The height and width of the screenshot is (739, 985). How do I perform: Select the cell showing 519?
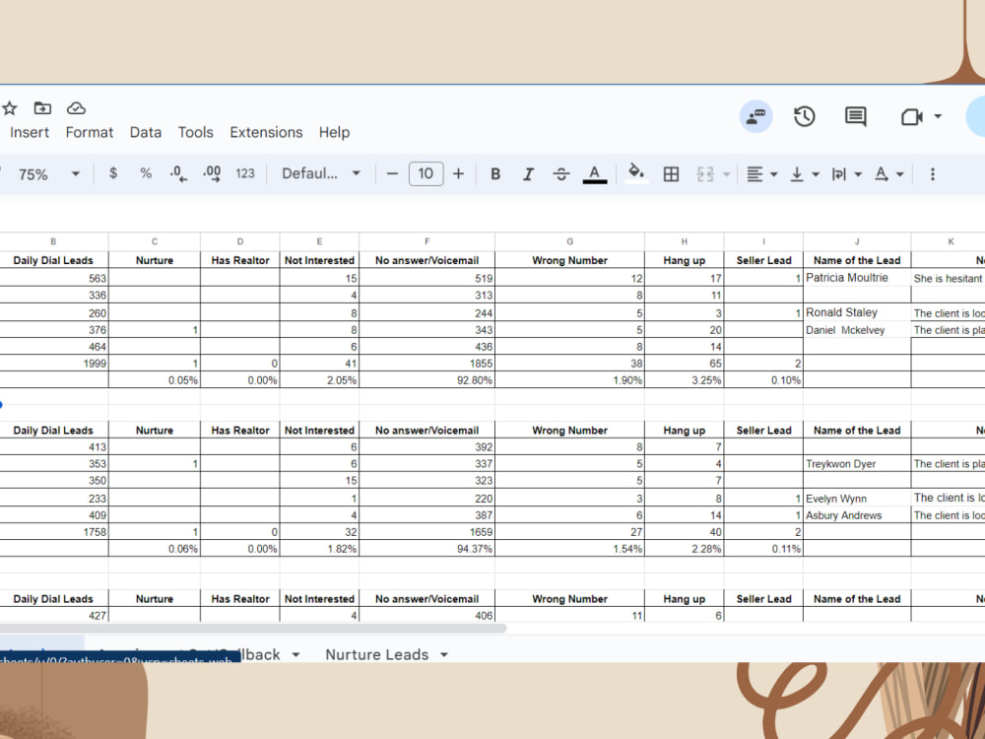tap(427, 278)
